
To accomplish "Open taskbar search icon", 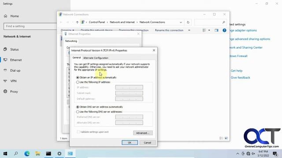I will (x=16, y=154).
